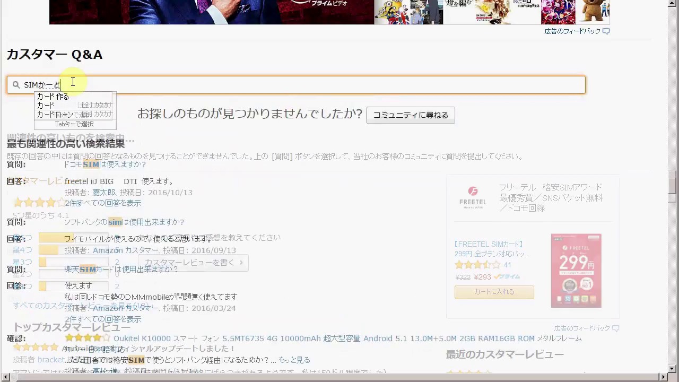Click the search magnifier icon in Q&A field
Screen dimensions: 679x382
pyautogui.click(x=16, y=85)
